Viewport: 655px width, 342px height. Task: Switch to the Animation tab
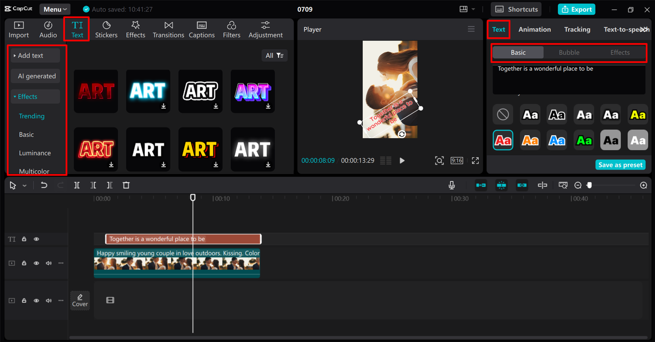tap(534, 29)
